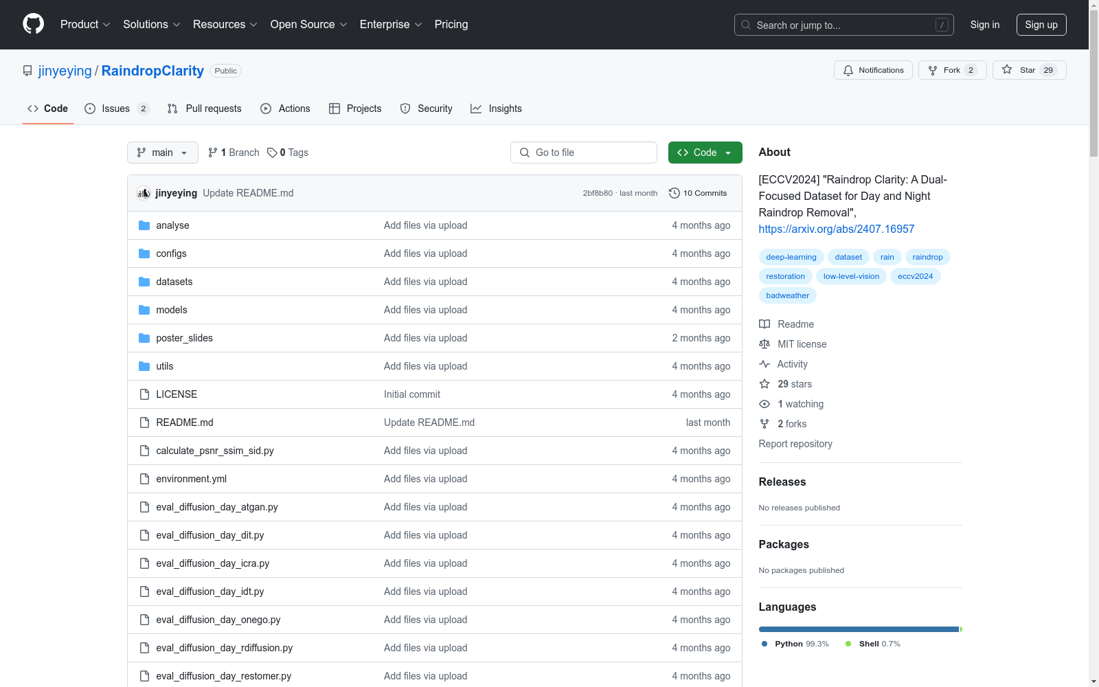
Task: Open the arxiv.org paper link
Action: (x=836, y=229)
